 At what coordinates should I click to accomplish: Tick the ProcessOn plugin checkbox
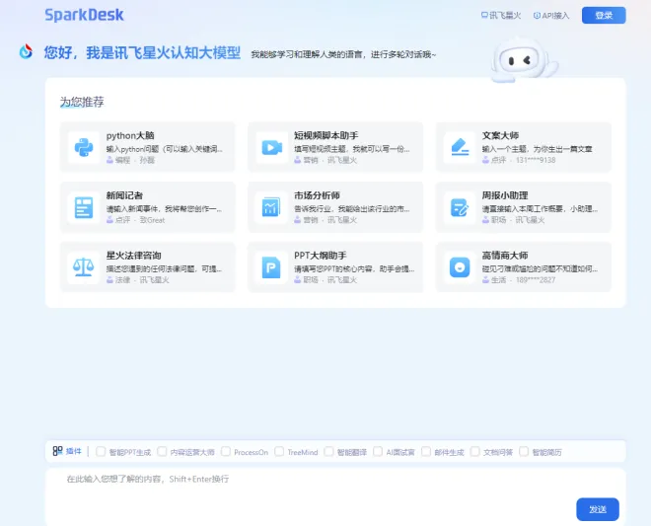point(226,451)
